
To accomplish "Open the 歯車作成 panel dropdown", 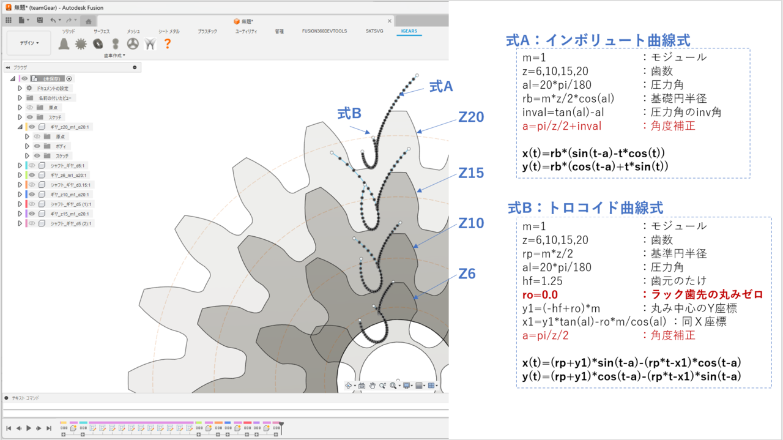I will 114,55.
